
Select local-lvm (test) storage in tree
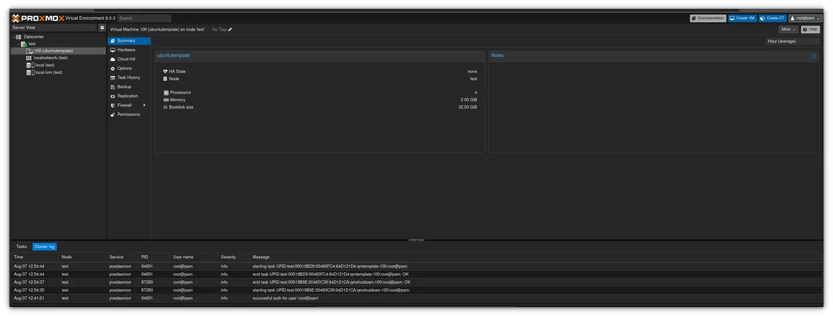click(x=48, y=72)
